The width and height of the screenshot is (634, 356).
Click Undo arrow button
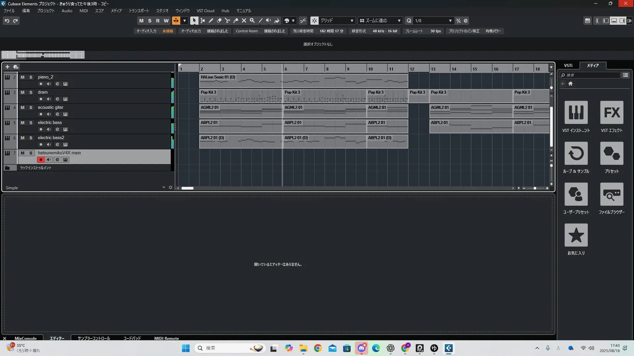tap(7, 20)
